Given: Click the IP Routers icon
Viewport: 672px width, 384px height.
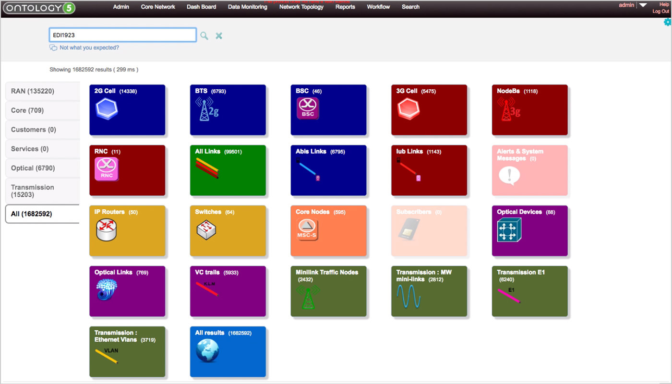Looking at the screenshot, I should (106, 230).
